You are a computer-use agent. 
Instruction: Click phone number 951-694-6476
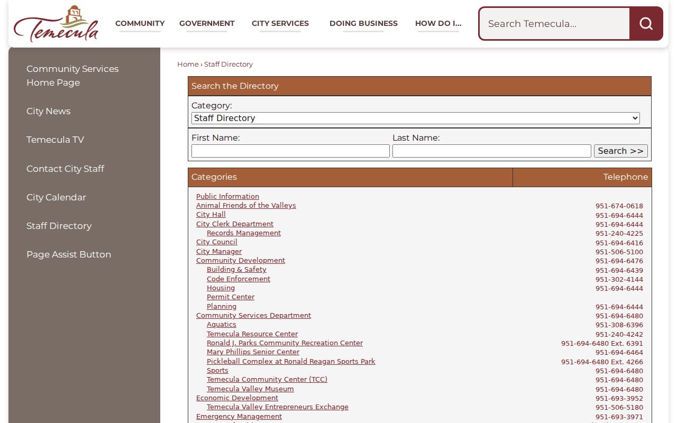pyautogui.click(x=619, y=261)
